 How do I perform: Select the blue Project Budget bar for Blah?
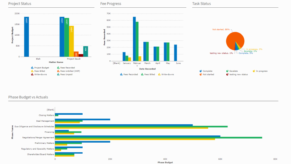point(26,37)
